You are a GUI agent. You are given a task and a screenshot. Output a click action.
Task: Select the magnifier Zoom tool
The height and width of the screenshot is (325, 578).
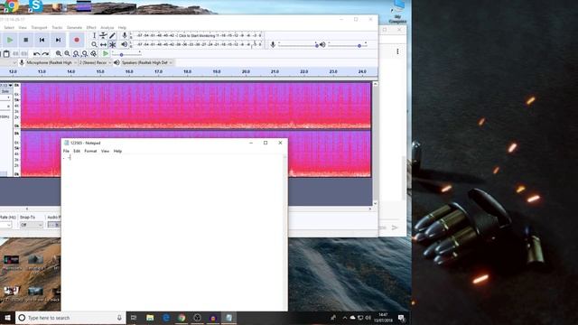click(x=94, y=44)
